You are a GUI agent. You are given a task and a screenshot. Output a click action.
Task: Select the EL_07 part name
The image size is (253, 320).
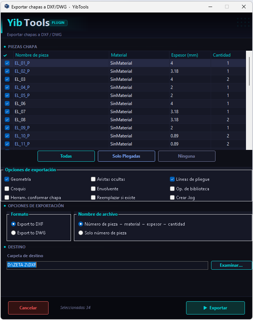(x=20, y=112)
